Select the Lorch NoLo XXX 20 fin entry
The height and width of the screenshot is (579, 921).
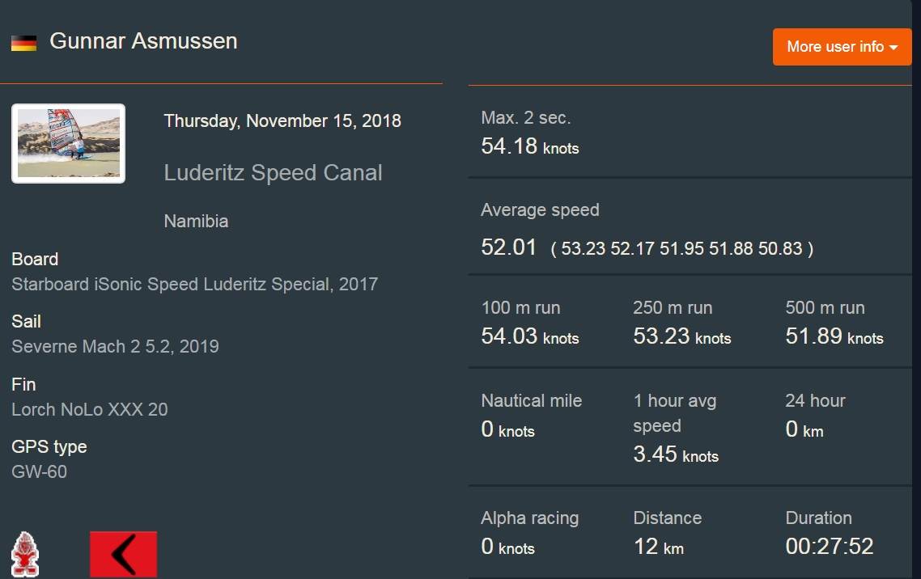pyautogui.click(x=90, y=409)
